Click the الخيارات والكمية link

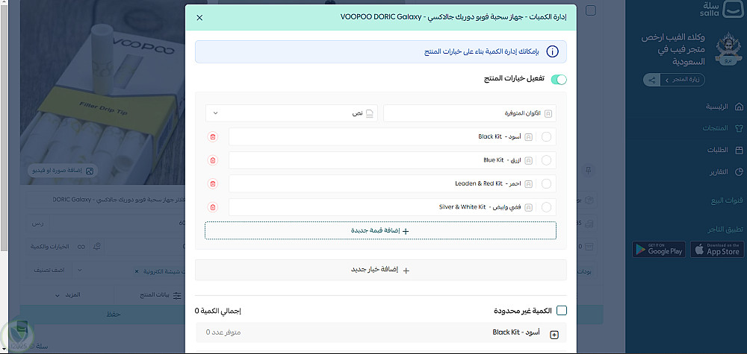(x=52, y=247)
